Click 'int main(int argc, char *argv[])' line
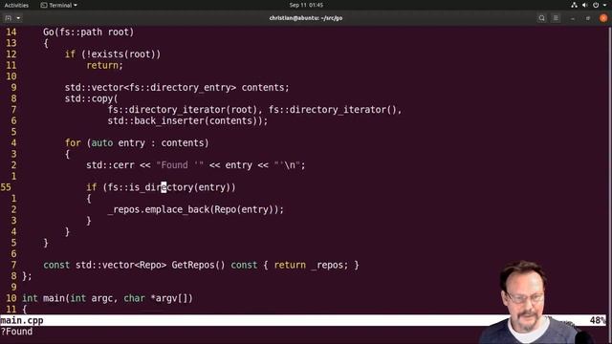612x344 pixels. click(x=107, y=298)
